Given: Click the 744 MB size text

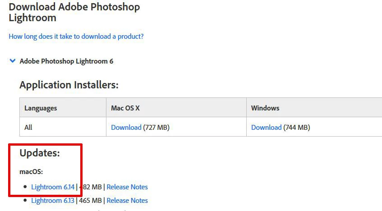Looking at the screenshot, I should (296, 128).
